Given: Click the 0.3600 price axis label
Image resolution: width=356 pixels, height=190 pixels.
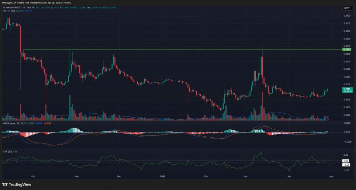Looking at the screenshot, I should point(347,24).
